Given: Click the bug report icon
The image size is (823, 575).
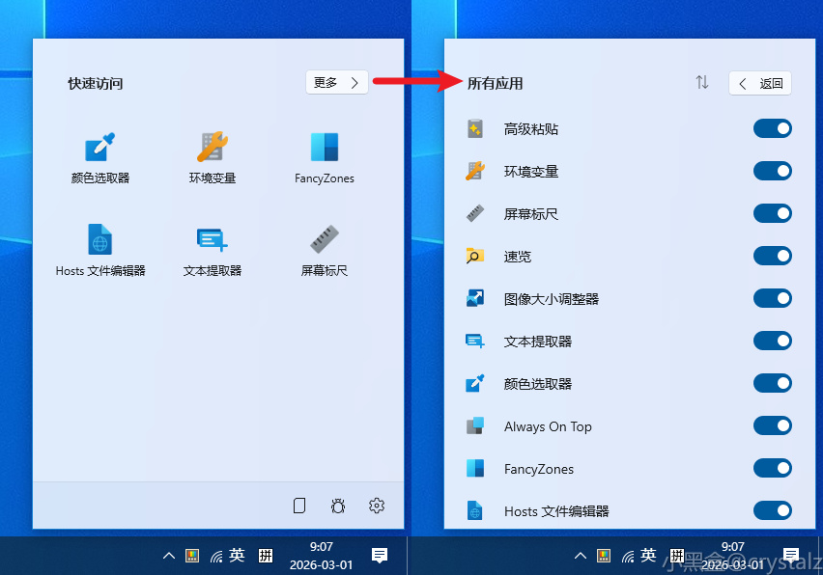Looking at the screenshot, I should tap(338, 506).
